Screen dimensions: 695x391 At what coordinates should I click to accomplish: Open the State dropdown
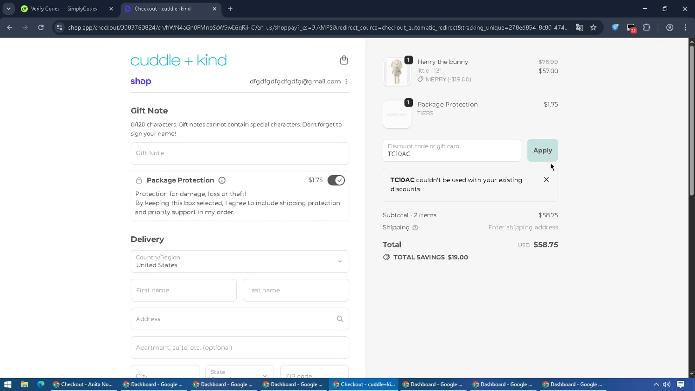point(240,372)
